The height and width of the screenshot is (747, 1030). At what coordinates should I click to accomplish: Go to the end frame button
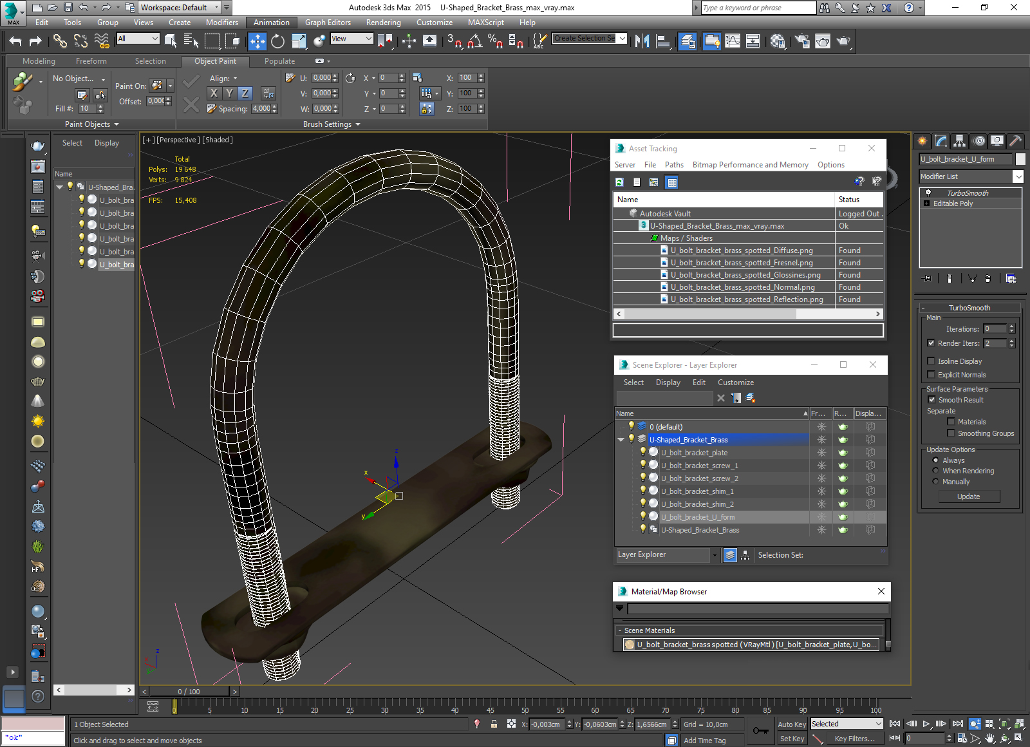[x=958, y=724]
